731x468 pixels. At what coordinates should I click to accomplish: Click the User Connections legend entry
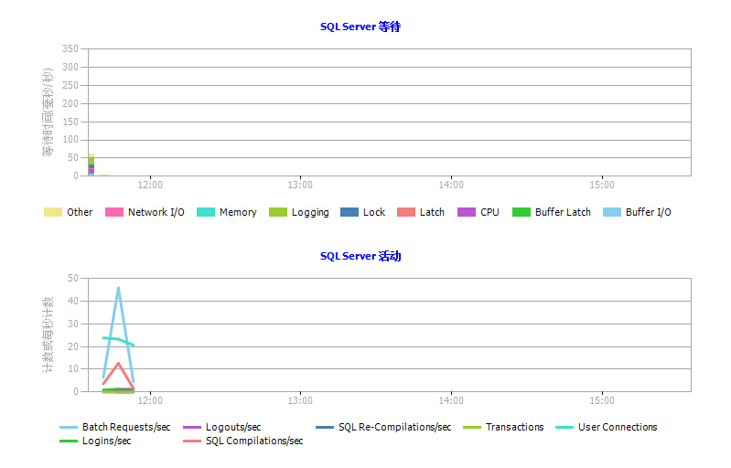607,427
